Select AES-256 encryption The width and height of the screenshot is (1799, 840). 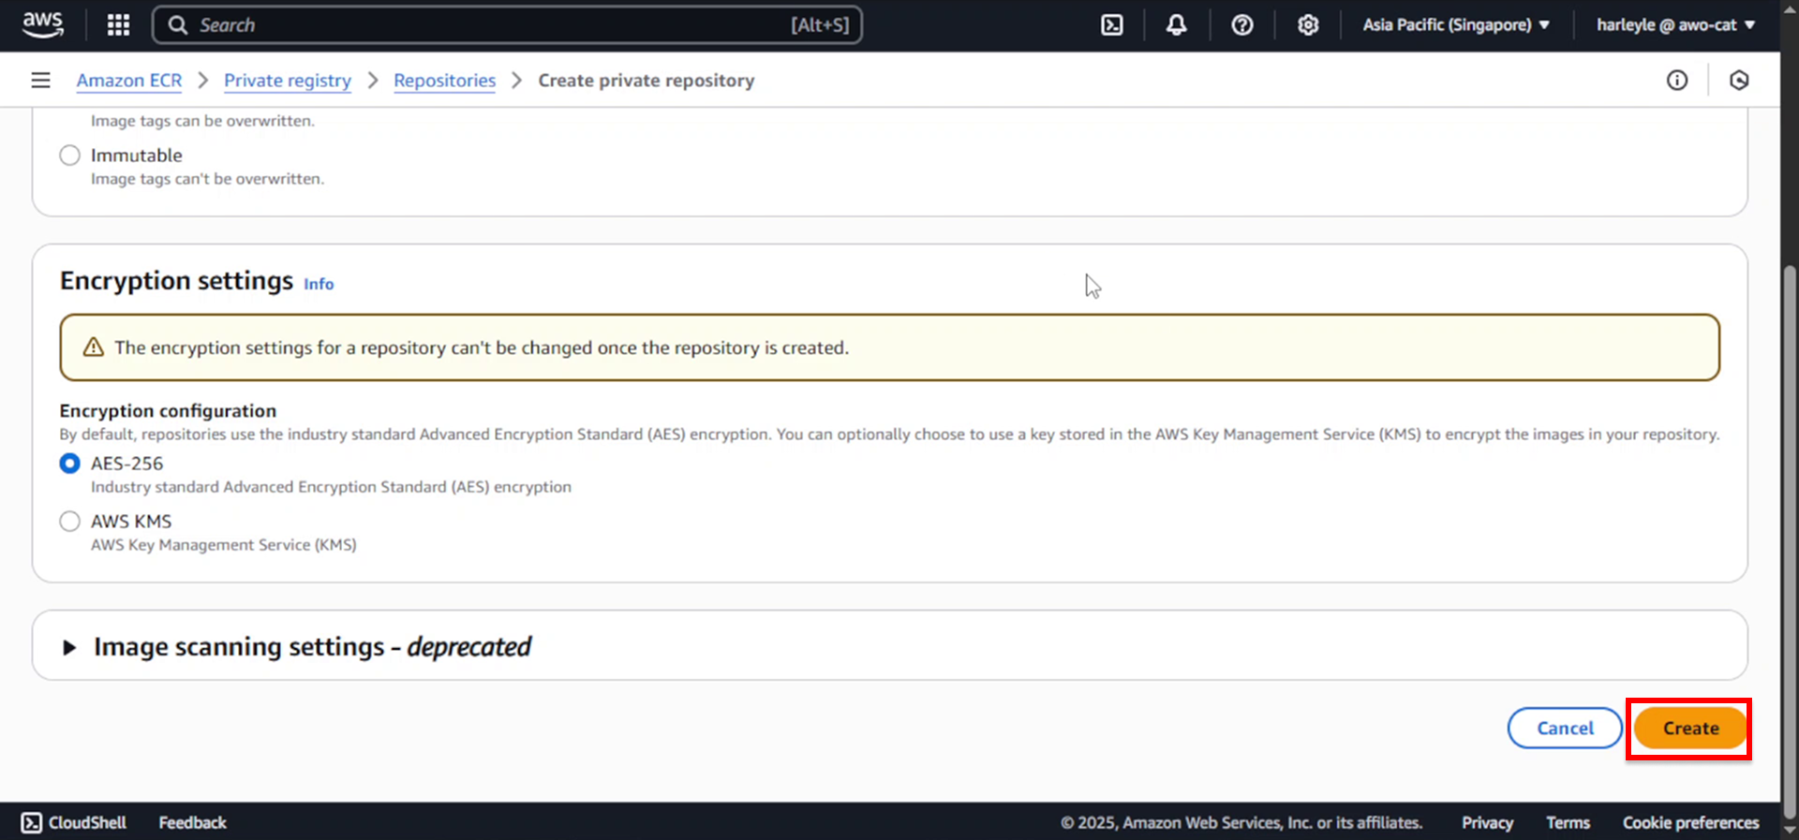point(69,464)
